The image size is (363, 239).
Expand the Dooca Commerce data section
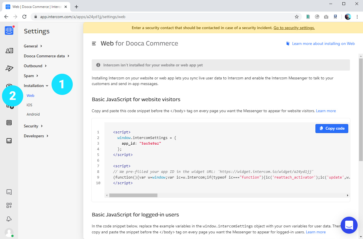[46, 56]
